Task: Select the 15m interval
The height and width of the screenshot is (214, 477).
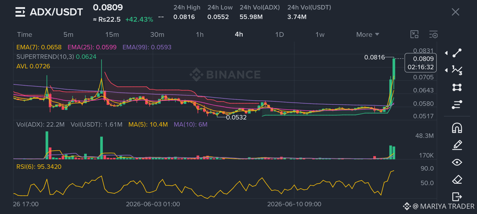Action: (x=112, y=34)
